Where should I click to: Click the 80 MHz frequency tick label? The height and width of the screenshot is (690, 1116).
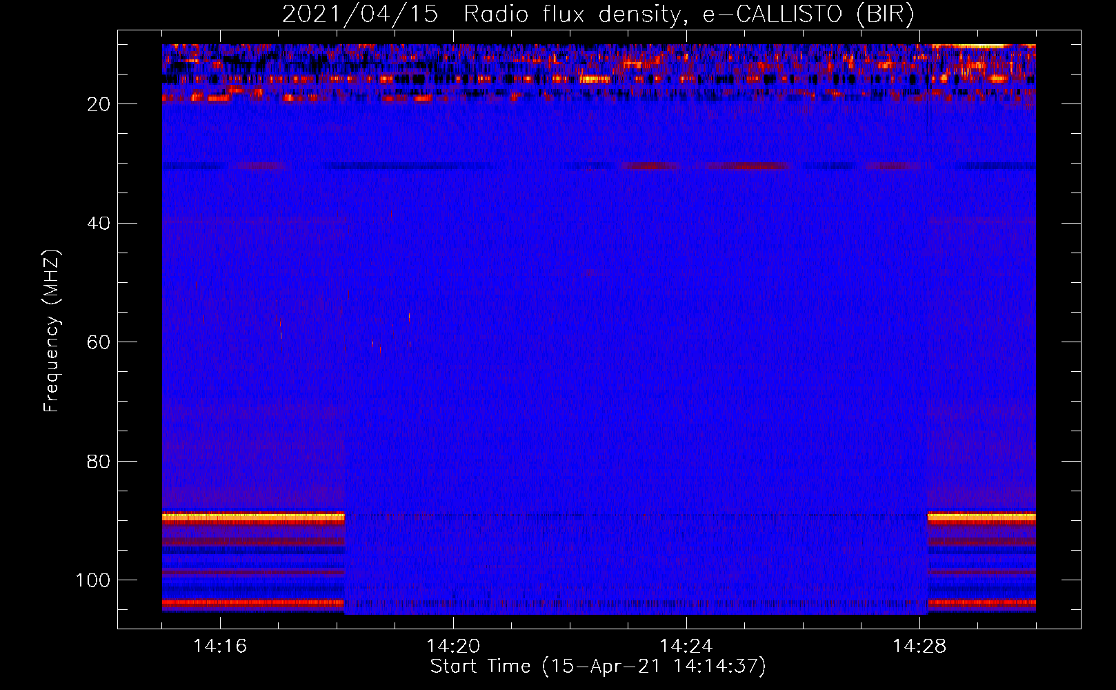coord(99,461)
